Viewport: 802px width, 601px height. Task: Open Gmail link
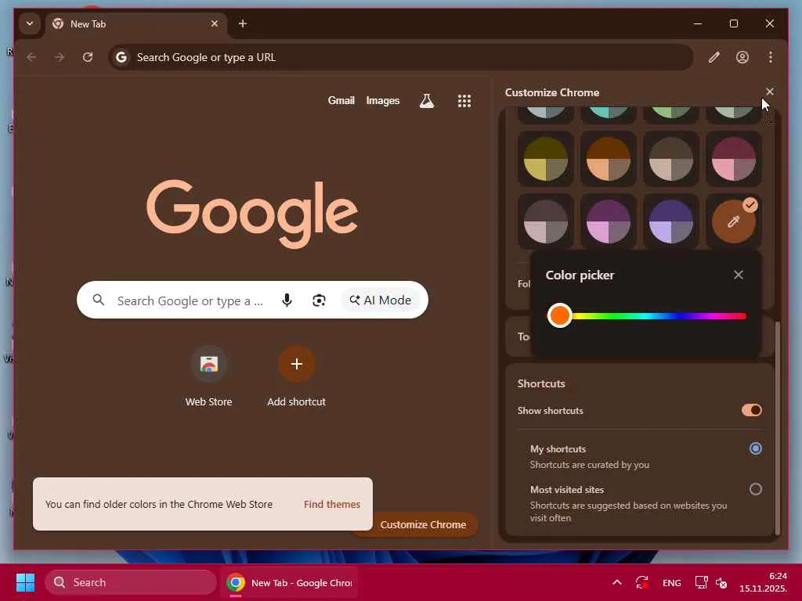[x=341, y=101]
